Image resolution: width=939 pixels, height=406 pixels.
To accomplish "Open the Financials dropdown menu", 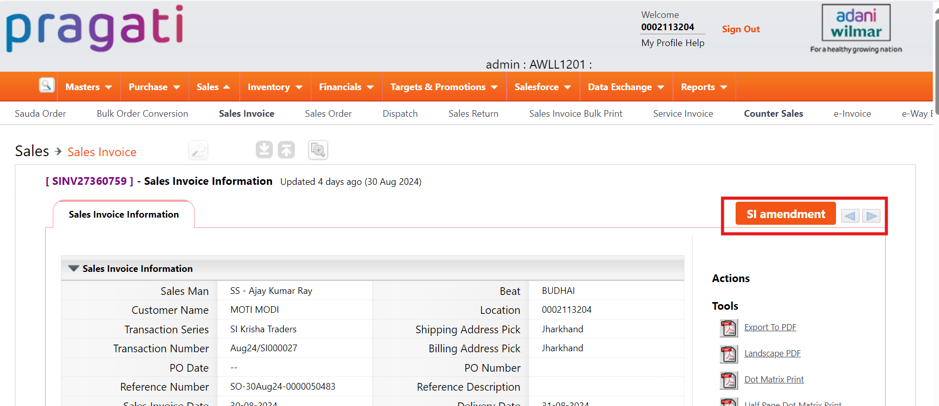I will point(346,87).
